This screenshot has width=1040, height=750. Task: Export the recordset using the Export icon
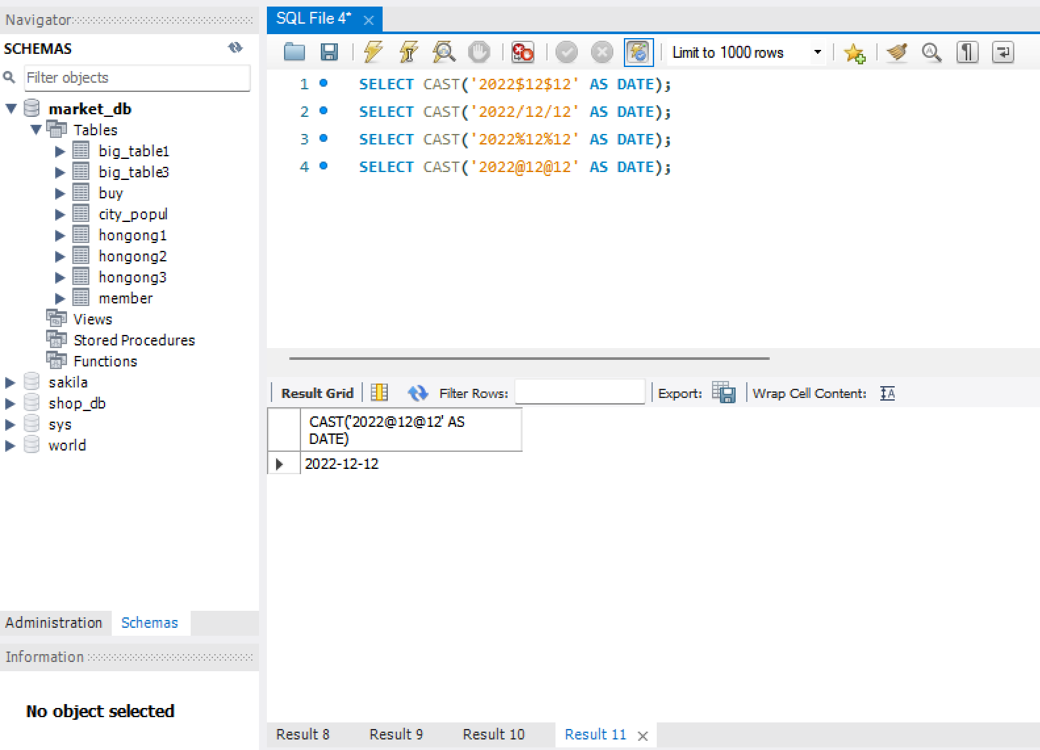[724, 392]
